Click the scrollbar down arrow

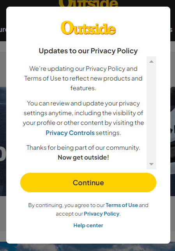[x=151, y=164]
